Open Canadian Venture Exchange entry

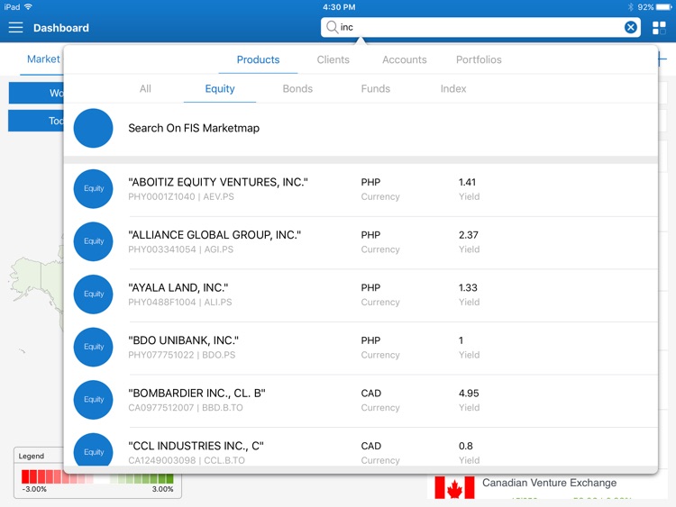549,483
